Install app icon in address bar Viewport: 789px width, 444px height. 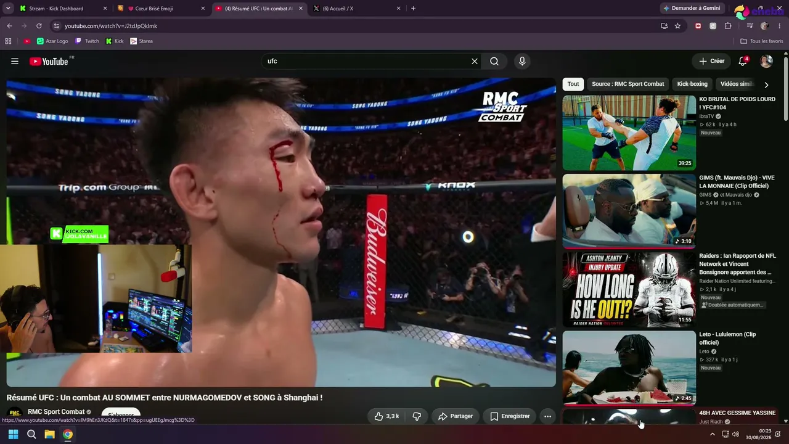click(664, 26)
